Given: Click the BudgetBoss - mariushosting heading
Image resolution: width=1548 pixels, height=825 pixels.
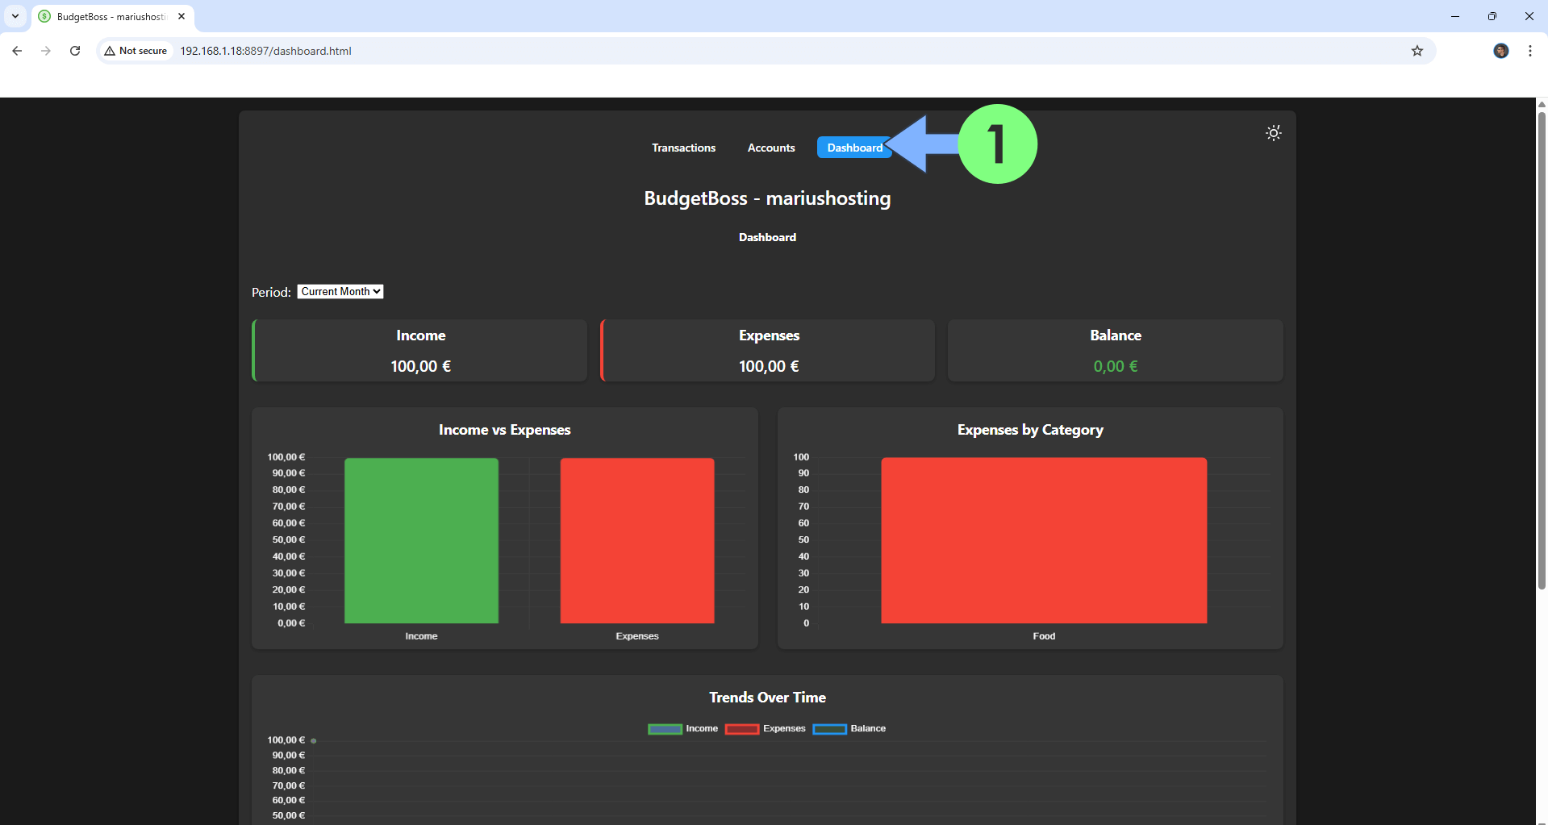Looking at the screenshot, I should (x=767, y=198).
